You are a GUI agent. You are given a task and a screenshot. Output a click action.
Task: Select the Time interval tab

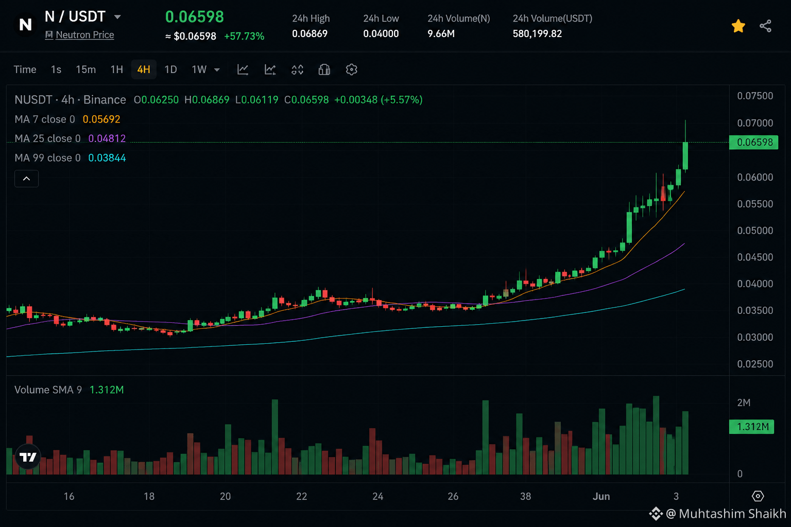coord(25,69)
